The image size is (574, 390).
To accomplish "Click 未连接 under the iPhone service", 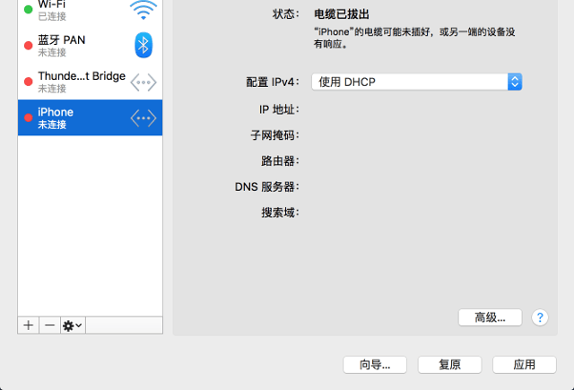I will click(52, 125).
